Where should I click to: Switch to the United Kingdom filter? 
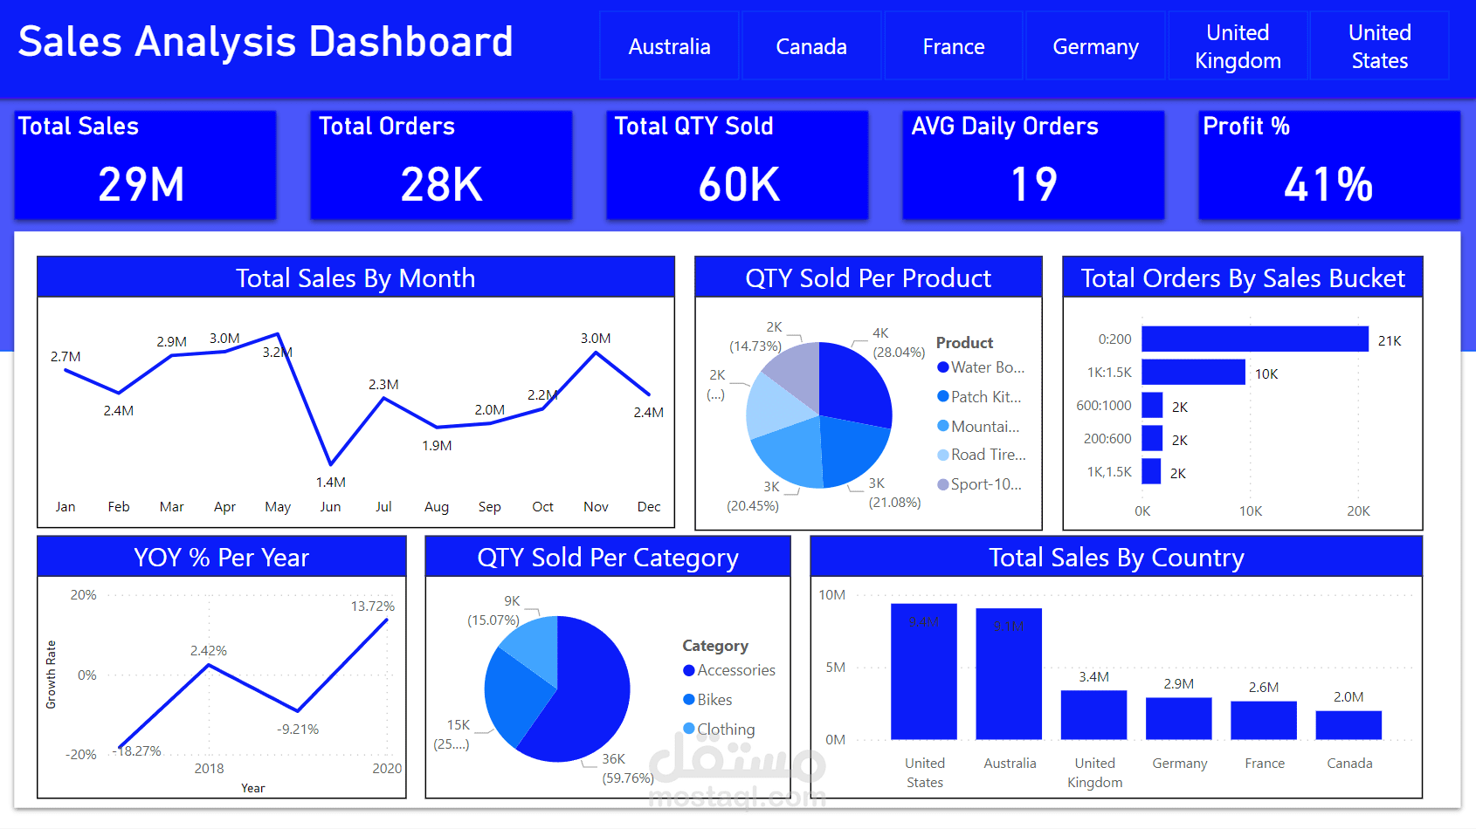point(1238,46)
